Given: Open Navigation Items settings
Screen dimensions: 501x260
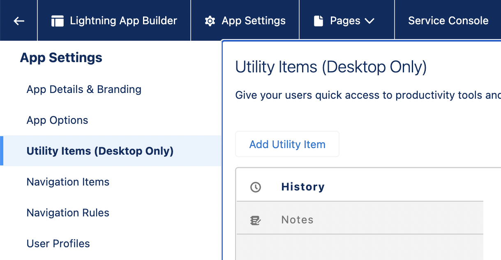Looking at the screenshot, I should [x=68, y=182].
